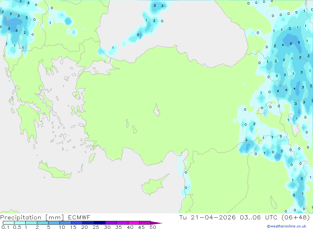The height and width of the screenshot is (229, 313).
Task: Choose the 30–35 mm violet legend box
Action: (111, 223)
